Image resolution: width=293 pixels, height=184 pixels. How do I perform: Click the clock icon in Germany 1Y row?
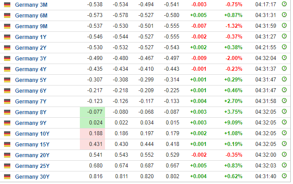[284, 36]
